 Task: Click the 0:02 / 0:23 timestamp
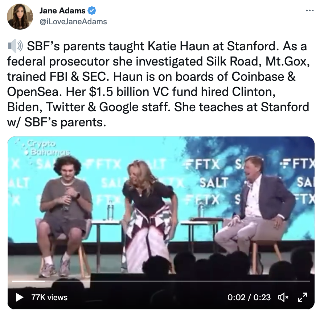pos(249,297)
